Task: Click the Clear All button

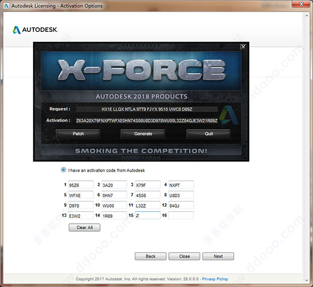Action: (x=84, y=228)
